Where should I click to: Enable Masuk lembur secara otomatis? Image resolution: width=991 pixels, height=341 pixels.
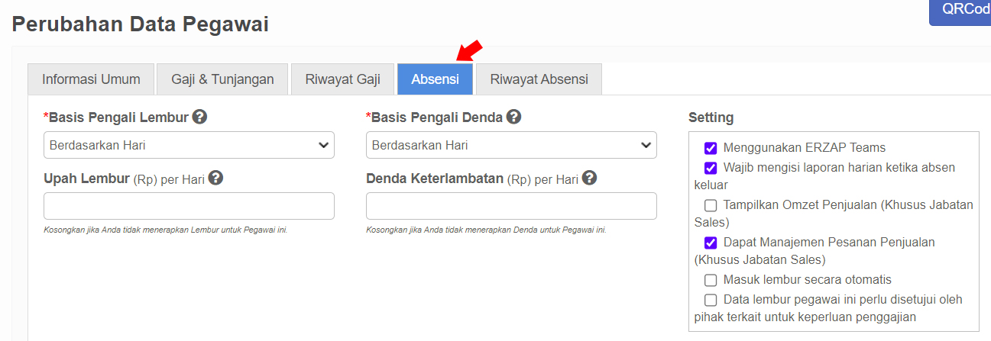pyautogui.click(x=711, y=280)
